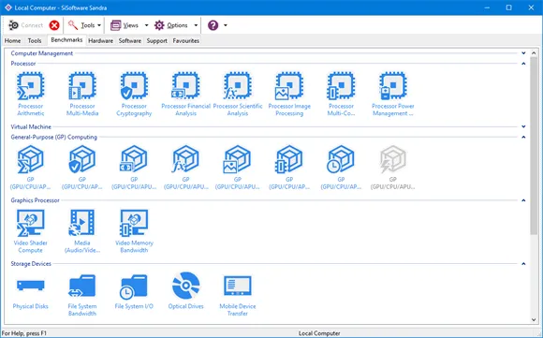This screenshot has width=543, height=338.
Task: Launch the Video Memory Bandwidth benchmark
Action: click(x=134, y=230)
